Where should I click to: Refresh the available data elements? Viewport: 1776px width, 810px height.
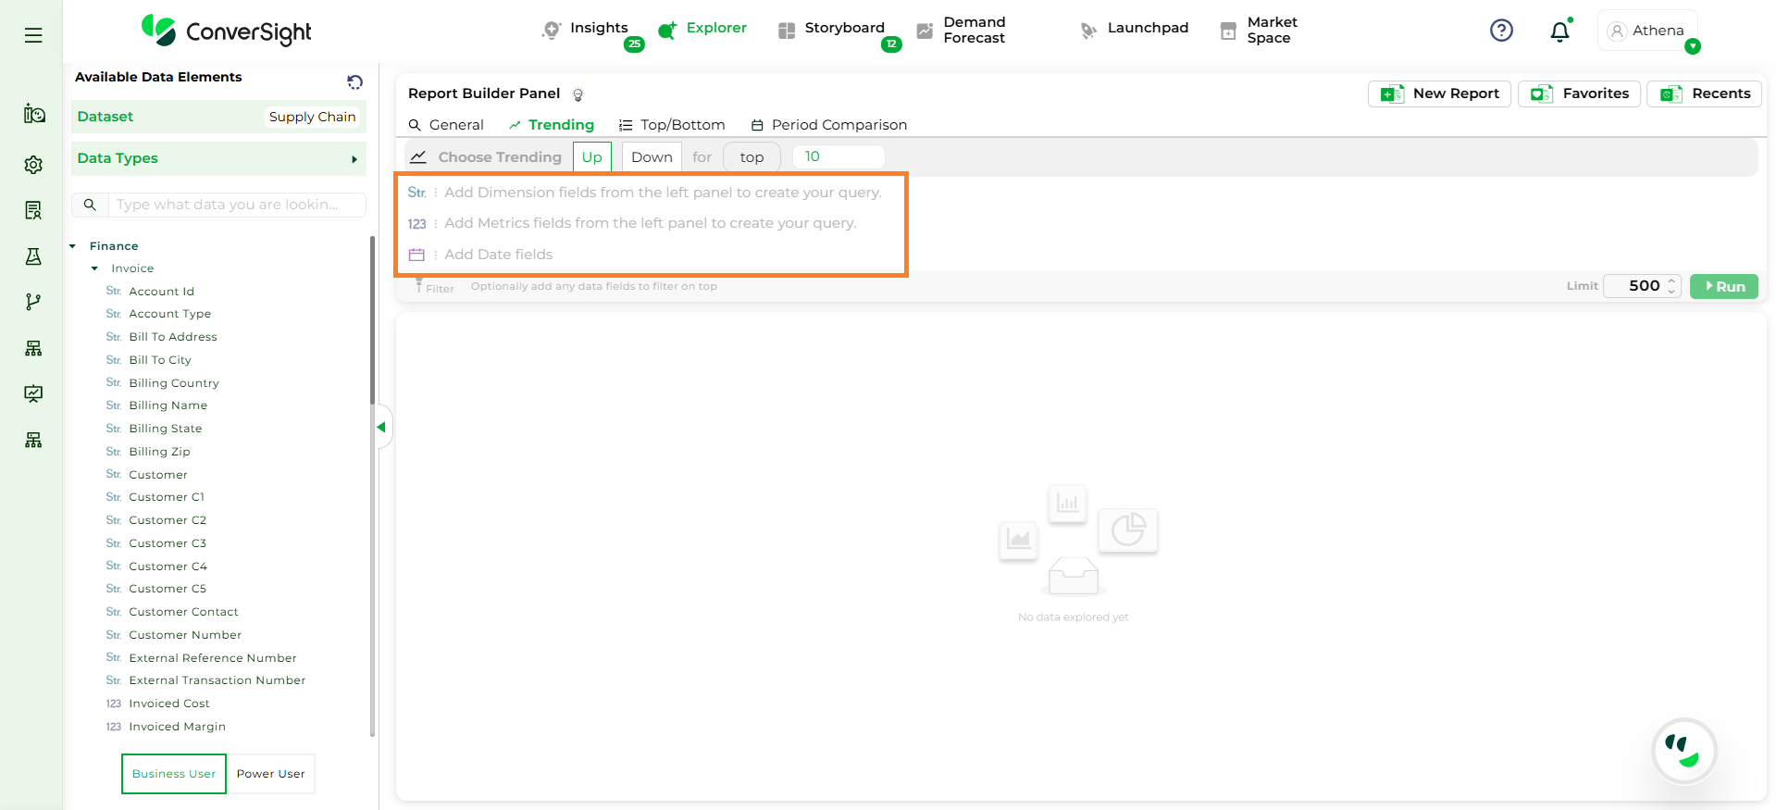point(354,82)
